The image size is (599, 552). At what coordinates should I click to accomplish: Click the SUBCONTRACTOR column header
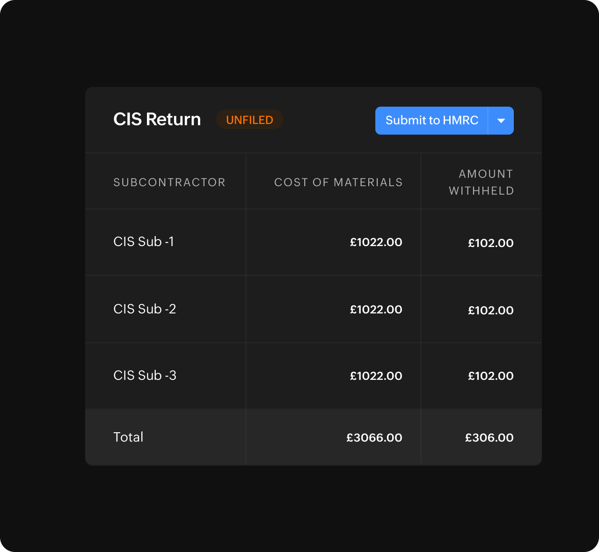click(x=169, y=182)
